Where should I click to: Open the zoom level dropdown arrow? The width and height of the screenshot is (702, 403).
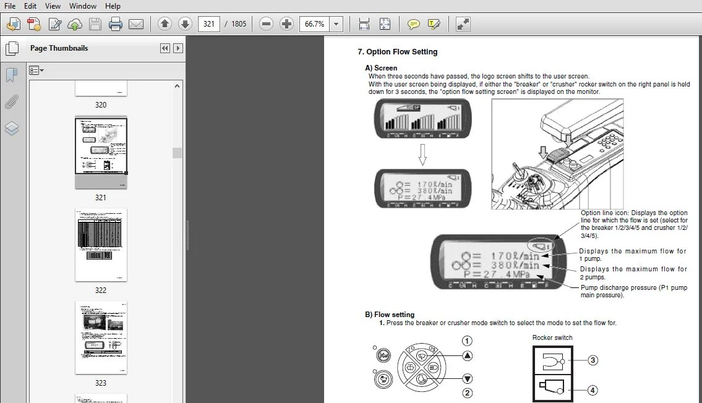336,23
